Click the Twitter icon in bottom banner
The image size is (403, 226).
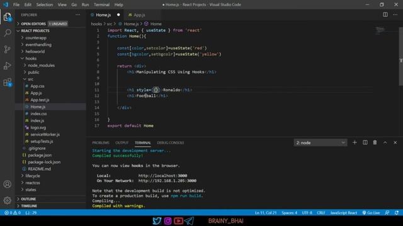click(157, 220)
